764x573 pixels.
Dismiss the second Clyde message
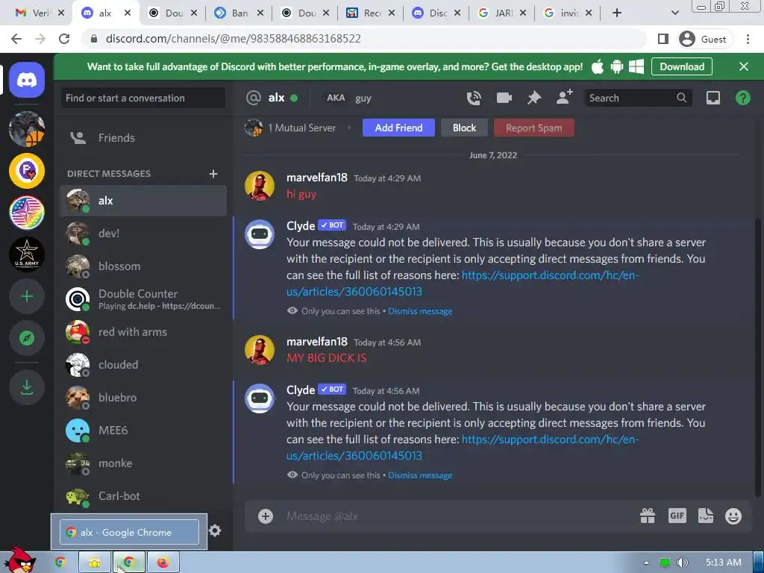pos(420,475)
